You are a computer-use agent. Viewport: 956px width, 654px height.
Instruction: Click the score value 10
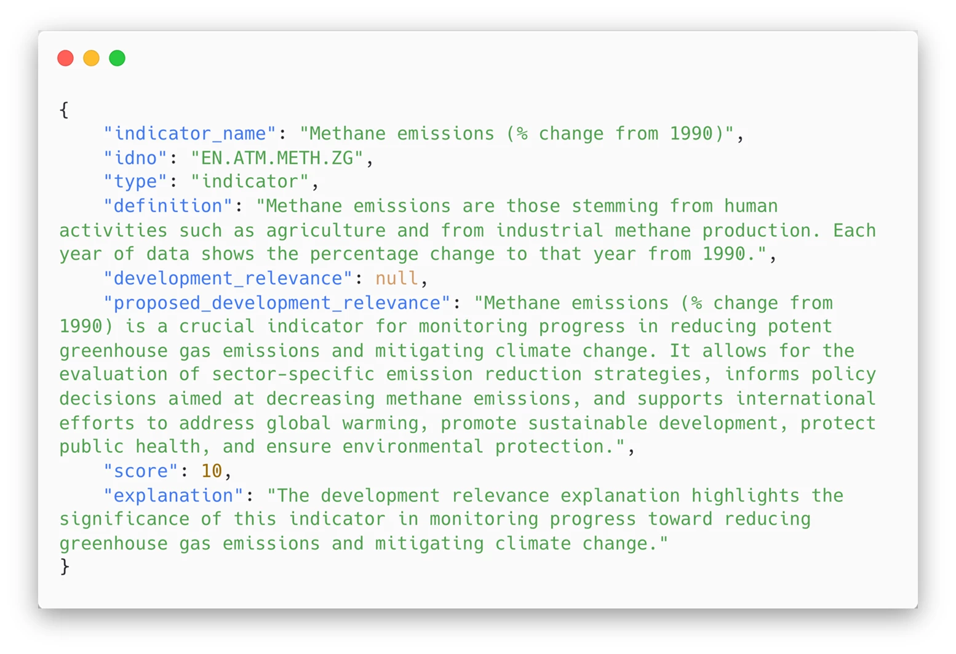point(211,471)
